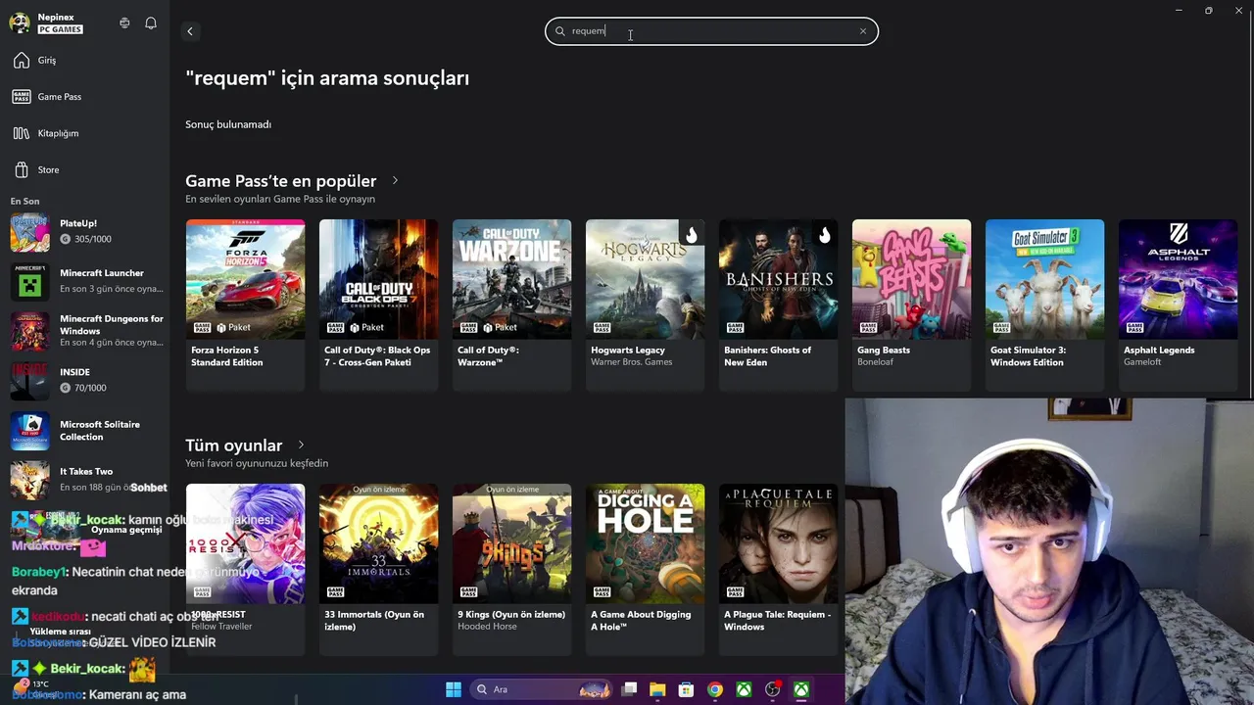Click 'Forza Horizon 5 Standard Edition' title text
The image size is (1254, 705).
[227, 356]
